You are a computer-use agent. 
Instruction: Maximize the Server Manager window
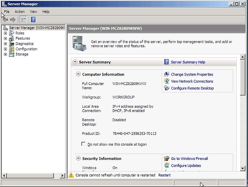236,4
